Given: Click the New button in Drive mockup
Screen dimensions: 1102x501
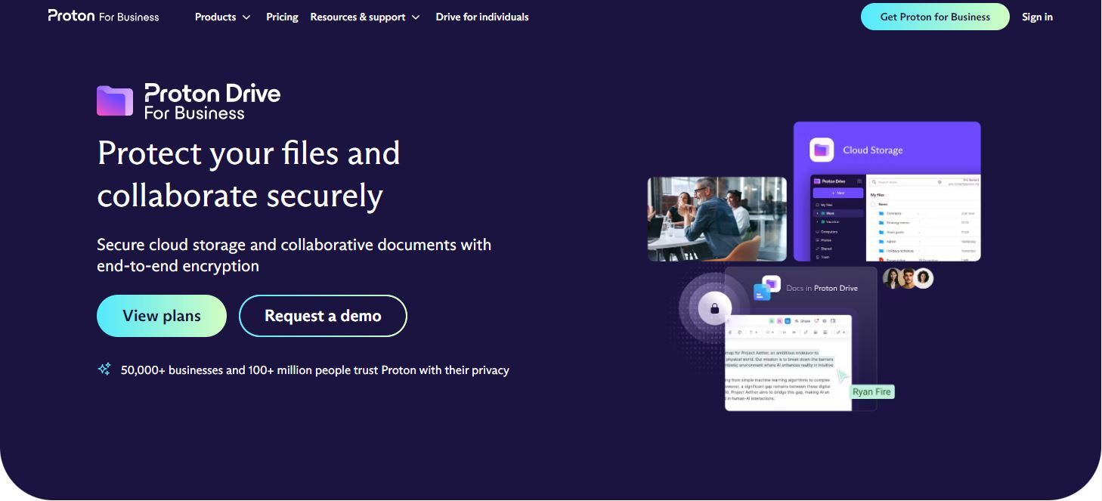Looking at the screenshot, I should (837, 193).
